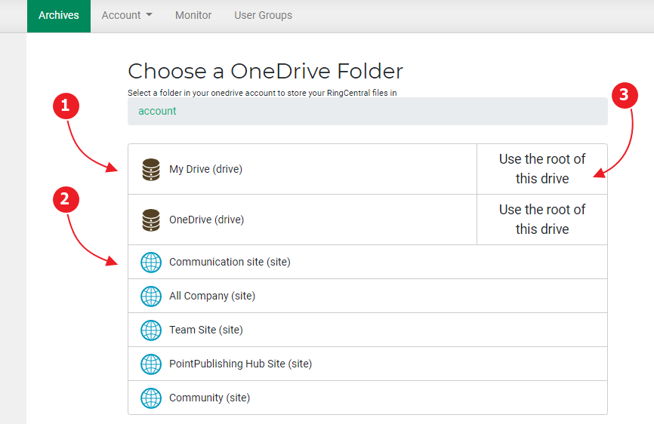Use the root of OneDrive drive
654x424 pixels.
point(541,220)
